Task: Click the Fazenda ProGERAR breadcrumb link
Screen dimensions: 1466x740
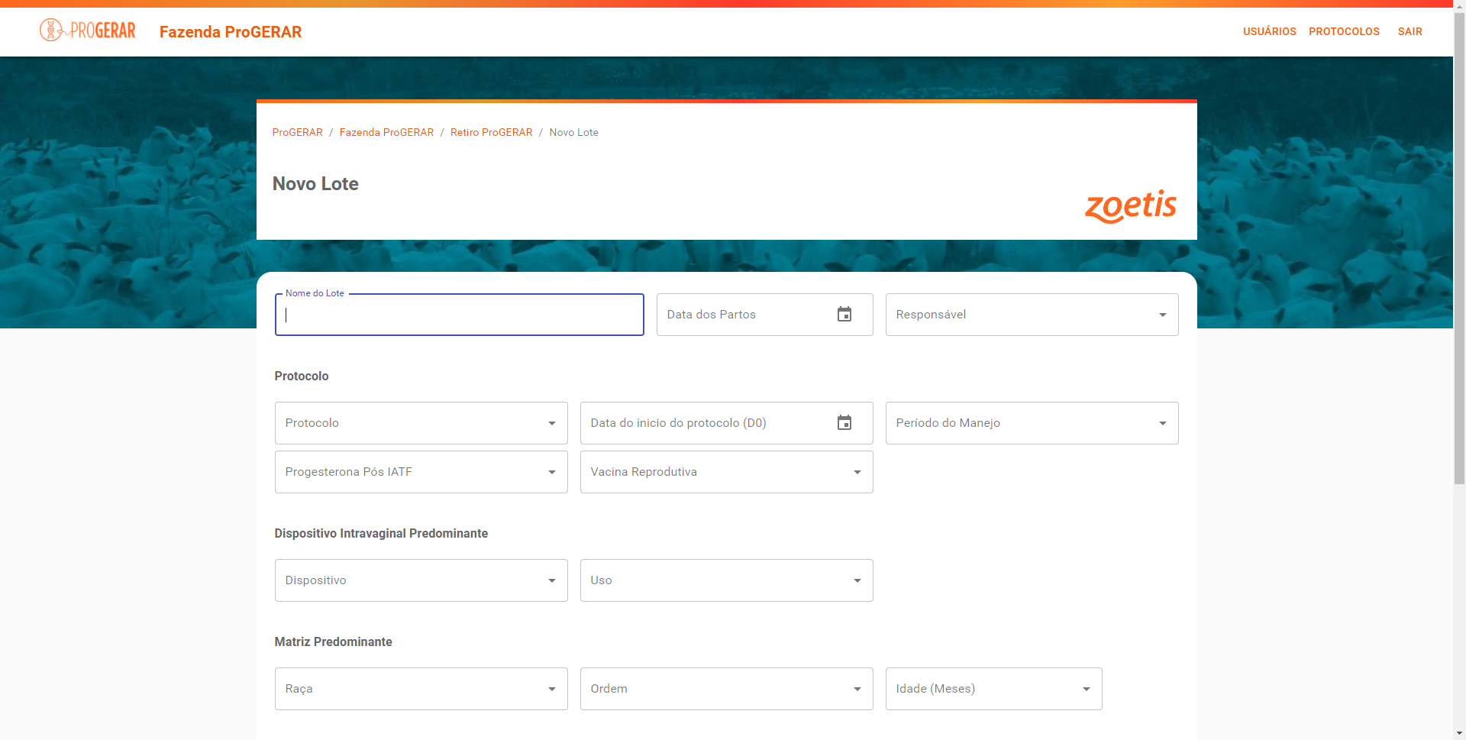Action: [x=386, y=132]
